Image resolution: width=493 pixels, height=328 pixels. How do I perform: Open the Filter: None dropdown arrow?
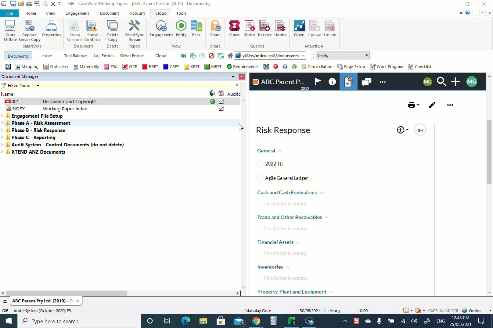tap(38, 86)
